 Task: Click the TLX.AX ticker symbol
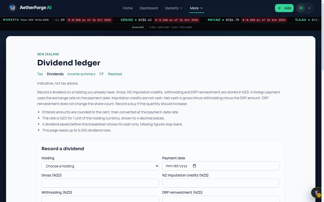tap(300, 20)
